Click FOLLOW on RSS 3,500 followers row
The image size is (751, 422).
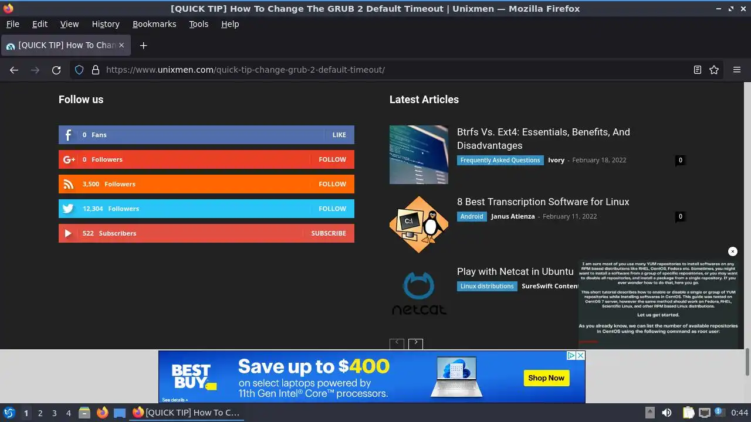(332, 184)
